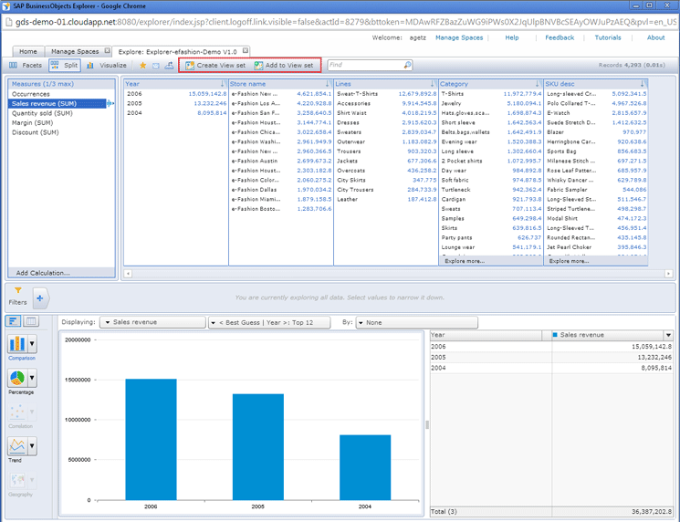680x522 pixels.
Task: Toggle the Facets view button
Action: click(26, 66)
